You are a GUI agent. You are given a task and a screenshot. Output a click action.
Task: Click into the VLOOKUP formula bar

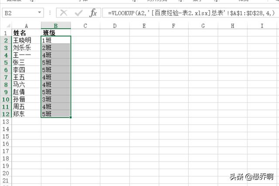(187, 13)
